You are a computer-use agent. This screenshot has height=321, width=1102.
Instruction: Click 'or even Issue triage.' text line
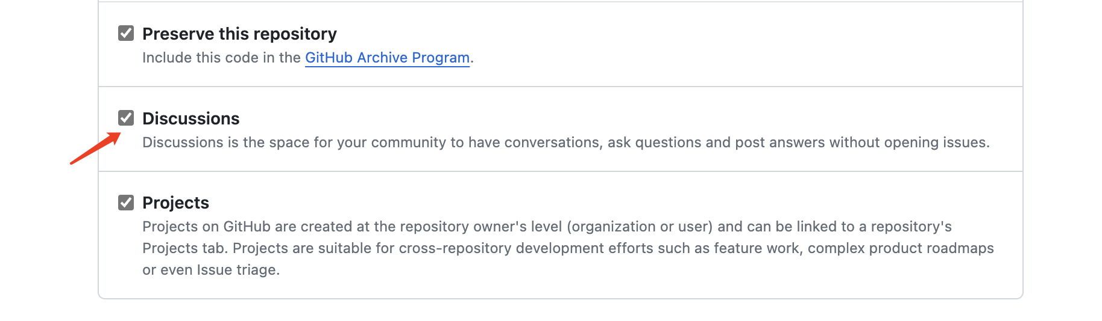click(211, 270)
